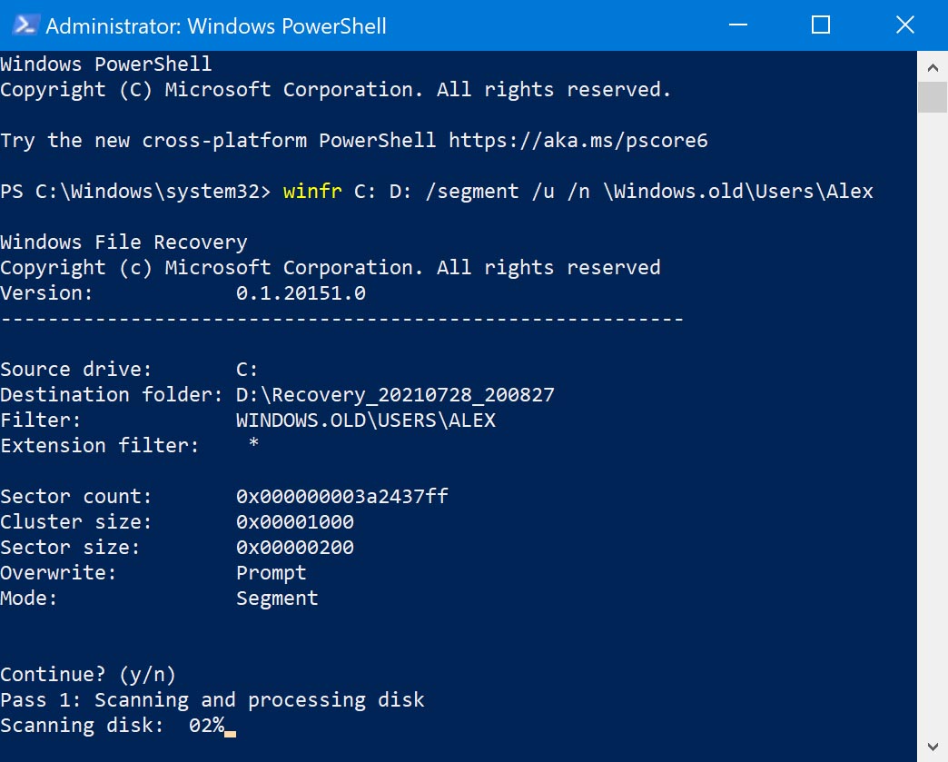This screenshot has height=762, width=948.
Task: Click the PowerShell icon in title bar
Action: [25, 25]
